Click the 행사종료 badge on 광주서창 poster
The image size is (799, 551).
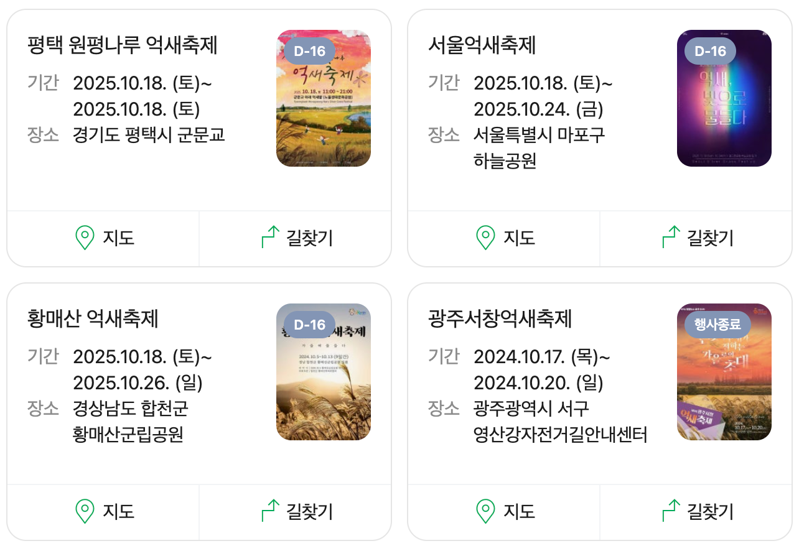718,325
